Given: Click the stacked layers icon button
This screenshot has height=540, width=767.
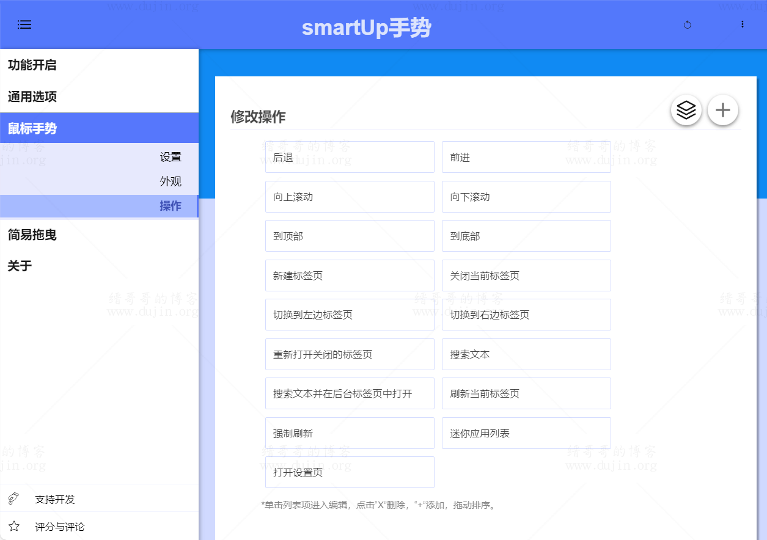Looking at the screenshot, I should click(x=686, y=111).
